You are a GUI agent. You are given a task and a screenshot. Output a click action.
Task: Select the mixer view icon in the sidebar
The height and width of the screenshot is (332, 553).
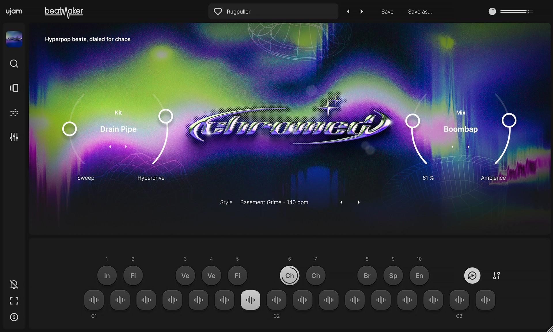pos(14,88)
